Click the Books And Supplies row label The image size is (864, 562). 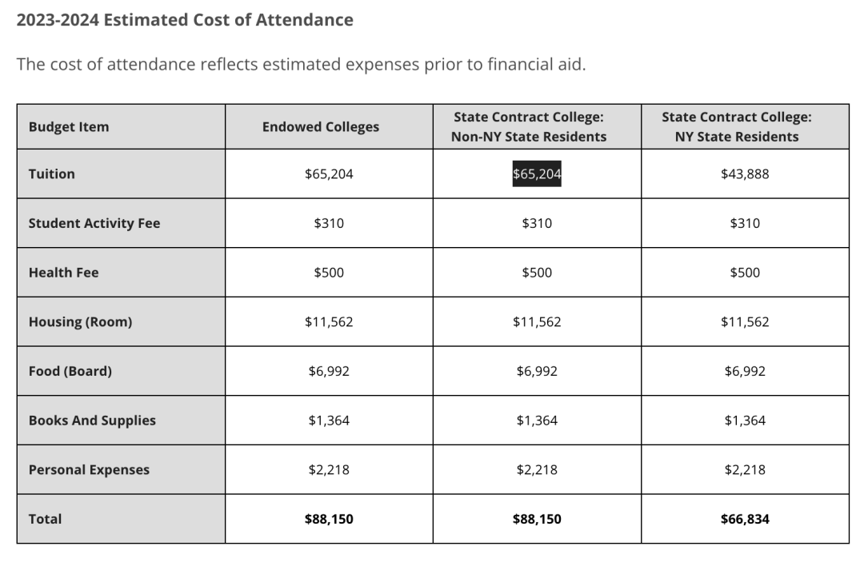[92, 421]
